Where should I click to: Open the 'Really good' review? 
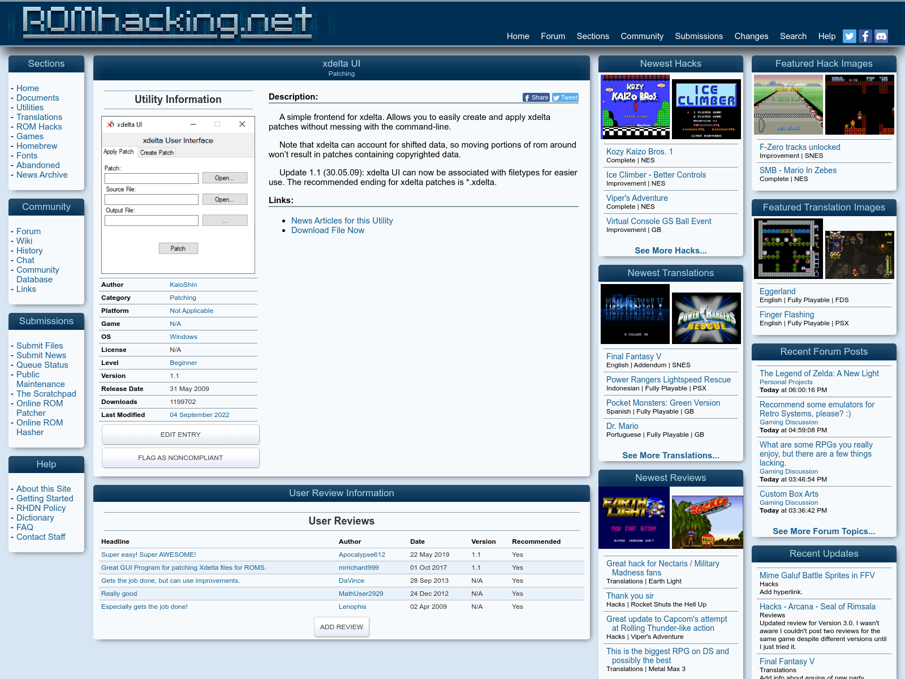pos(119,594)
